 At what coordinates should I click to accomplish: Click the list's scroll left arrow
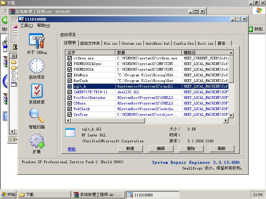point(68,120)
